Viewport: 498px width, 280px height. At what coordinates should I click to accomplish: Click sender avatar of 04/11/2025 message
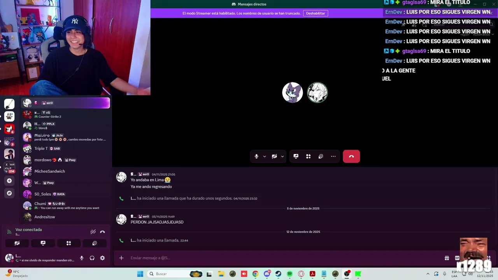pyautogui.click(x=121, y=177)
